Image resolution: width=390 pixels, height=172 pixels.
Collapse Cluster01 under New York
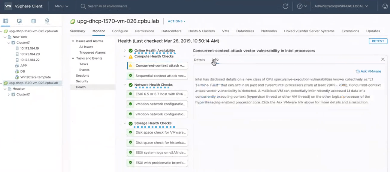click(x=9, y=43)
